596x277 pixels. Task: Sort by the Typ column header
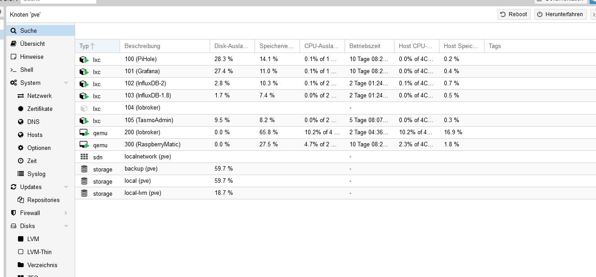pos(87,46)
